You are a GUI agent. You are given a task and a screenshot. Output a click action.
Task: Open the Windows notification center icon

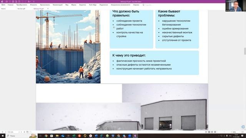[243, 136]
